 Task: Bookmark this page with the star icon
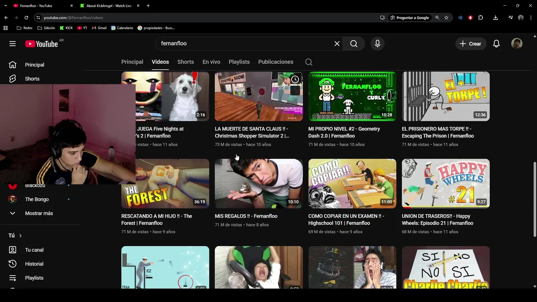pyautogui.click(x=446, y=18)
